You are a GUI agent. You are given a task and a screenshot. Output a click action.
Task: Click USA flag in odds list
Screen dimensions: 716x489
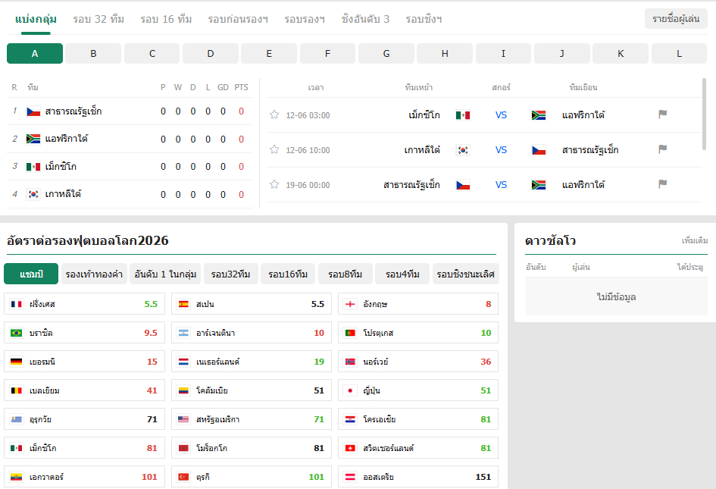183,419
